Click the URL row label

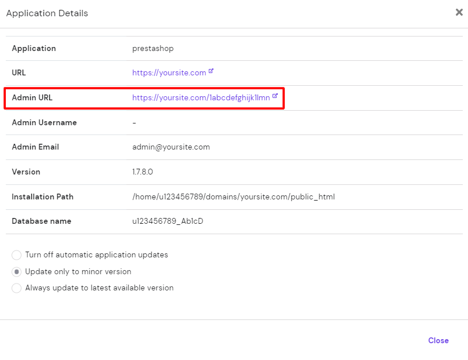(18, 72)
